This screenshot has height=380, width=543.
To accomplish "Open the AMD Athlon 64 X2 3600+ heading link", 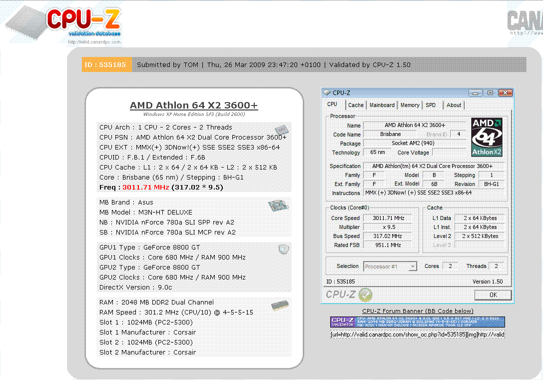I will pyautogui.click(x=194, y=105).
